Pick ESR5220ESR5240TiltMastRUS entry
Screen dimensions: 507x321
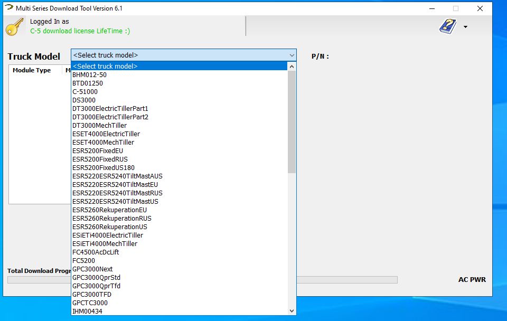click(x=179, y=193)
